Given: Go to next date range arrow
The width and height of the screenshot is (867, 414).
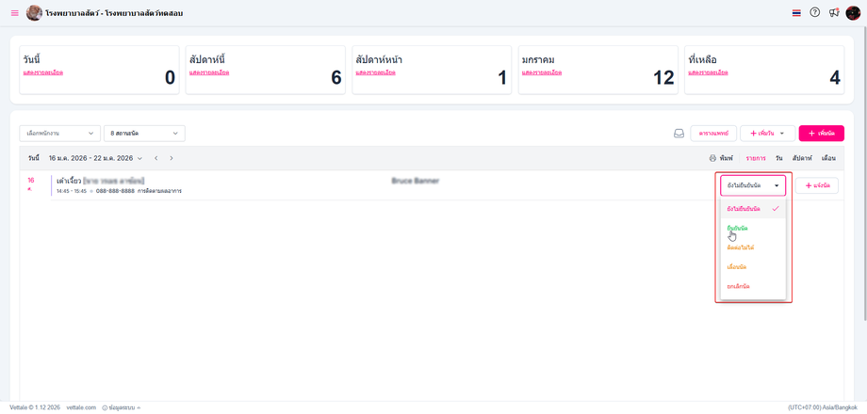Looking at the screenshot, I should 172,158.
